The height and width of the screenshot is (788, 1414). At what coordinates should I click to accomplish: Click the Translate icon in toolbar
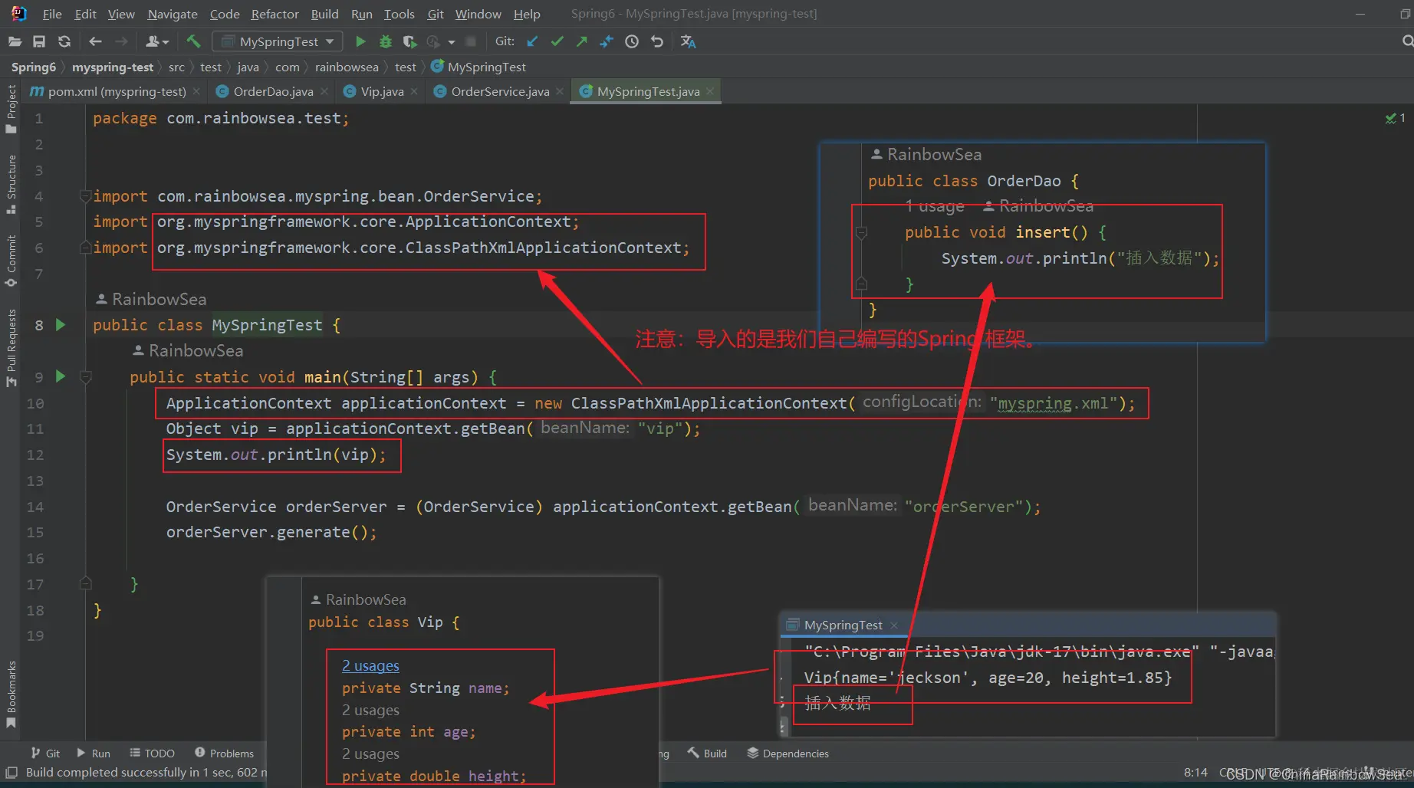pyautogui.click(x=688, y=41)
